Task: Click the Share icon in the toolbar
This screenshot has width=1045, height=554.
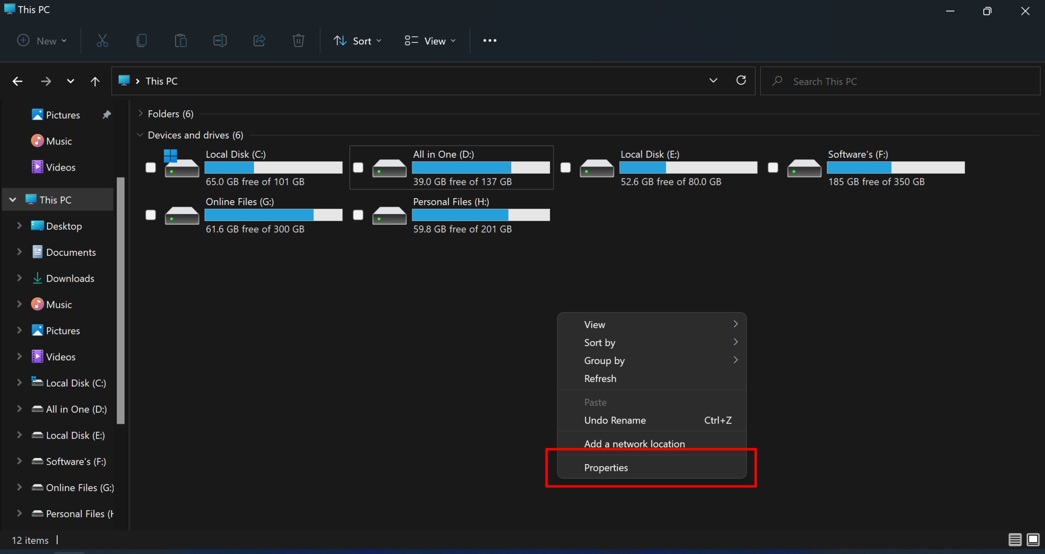Action: click(x=259, y=40)
